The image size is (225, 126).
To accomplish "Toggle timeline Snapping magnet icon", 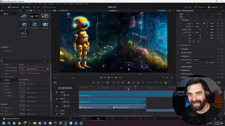I will tap(129, 83).
